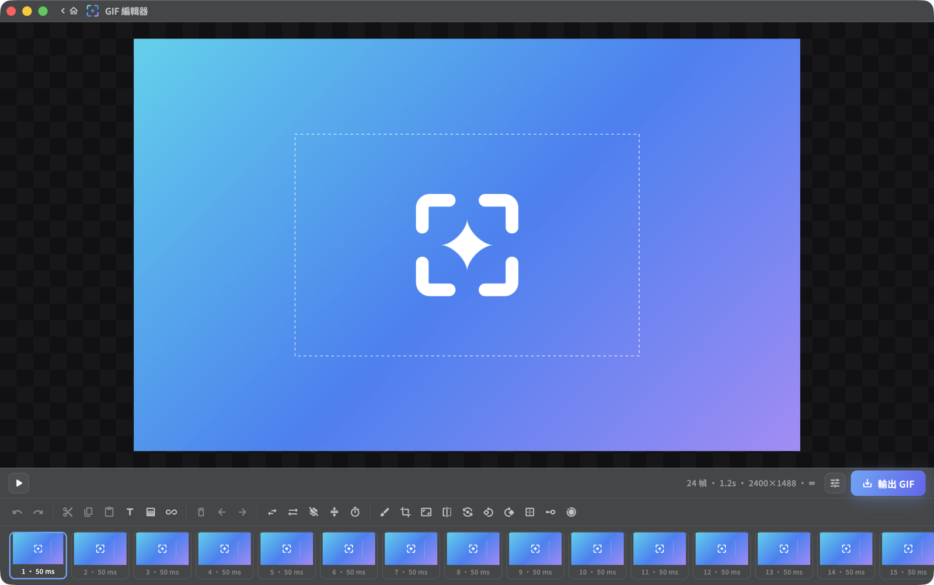Click the 輸出 GIF export button
The width and height of the screenshot is (934, 585).
point(888,484)
